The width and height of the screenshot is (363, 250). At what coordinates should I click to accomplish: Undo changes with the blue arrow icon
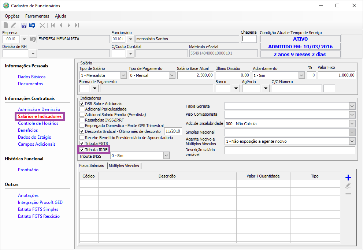[32, 25]
